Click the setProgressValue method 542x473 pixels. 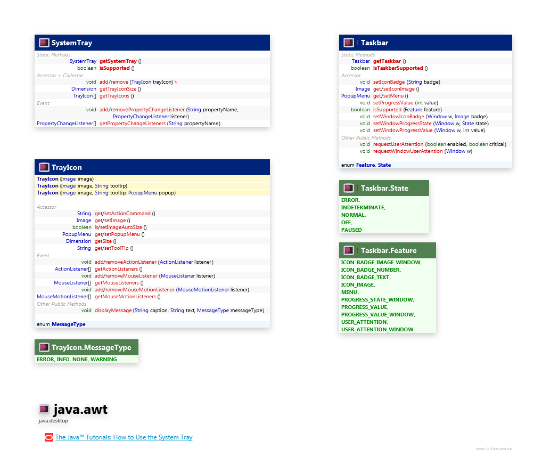(x=393, y=103)
